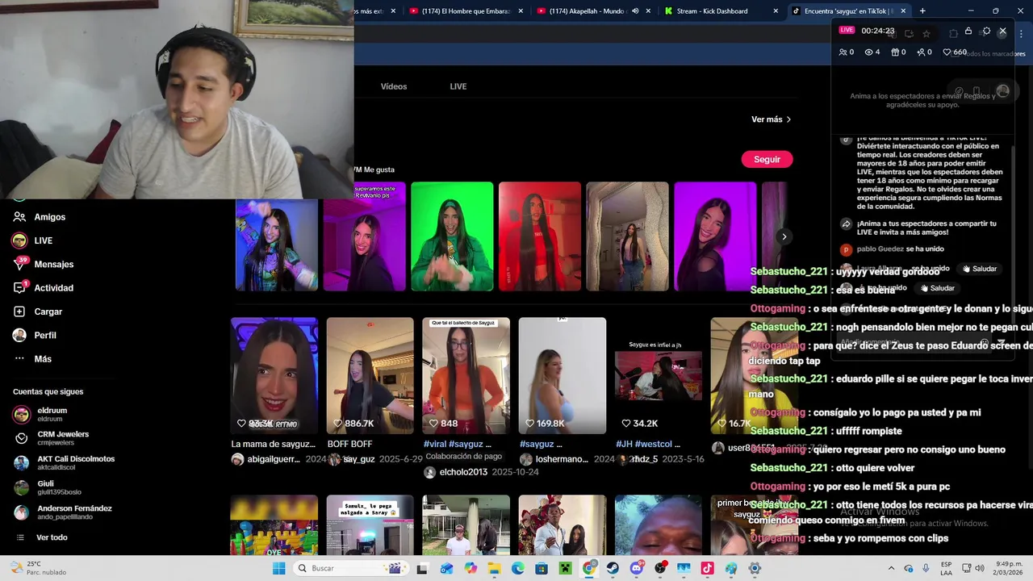Open 'La mama de sayguz' video
The image size is (1033, 581).
click(x=274, y=376)
